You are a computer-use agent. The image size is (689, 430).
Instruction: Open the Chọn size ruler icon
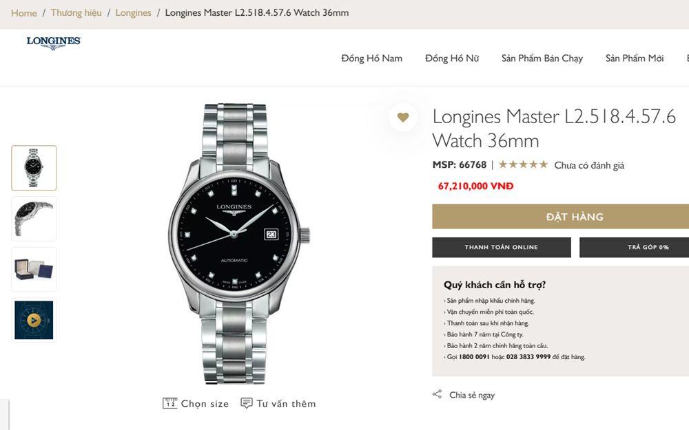click(170, 403)
